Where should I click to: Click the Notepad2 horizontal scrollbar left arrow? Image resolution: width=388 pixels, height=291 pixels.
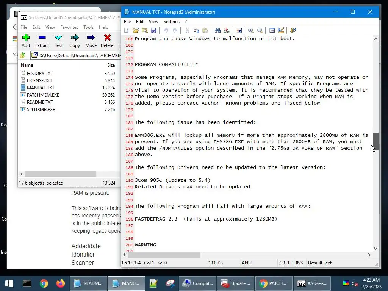click(x=124, y=255)
